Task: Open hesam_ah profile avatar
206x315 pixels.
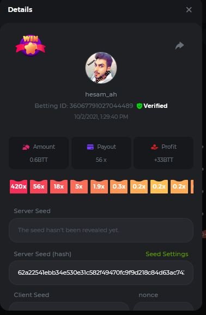Action: 101,68
